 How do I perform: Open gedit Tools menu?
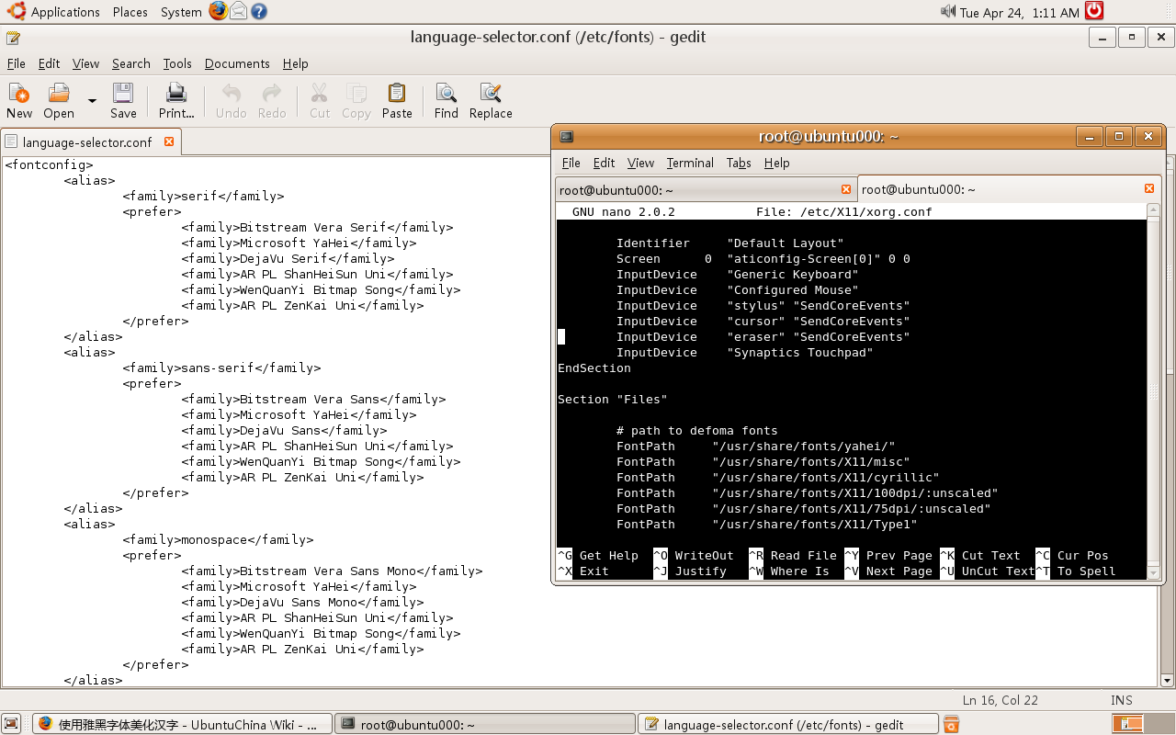(177, 63)
